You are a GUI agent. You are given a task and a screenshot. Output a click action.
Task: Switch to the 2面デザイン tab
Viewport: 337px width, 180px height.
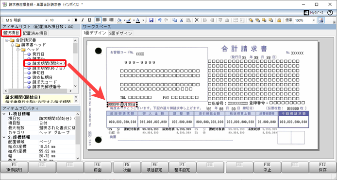(120, 33)
